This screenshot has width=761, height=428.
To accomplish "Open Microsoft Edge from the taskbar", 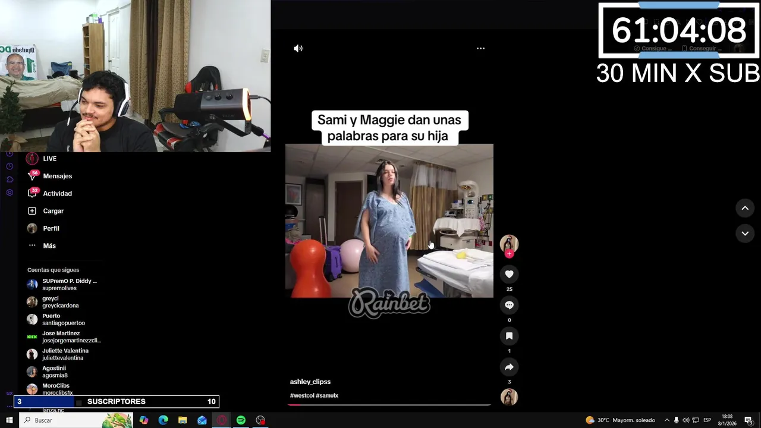I will point(163,420).
